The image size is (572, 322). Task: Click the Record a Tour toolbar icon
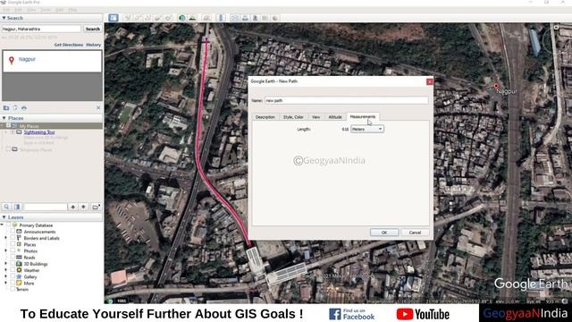tap(168, 18)
